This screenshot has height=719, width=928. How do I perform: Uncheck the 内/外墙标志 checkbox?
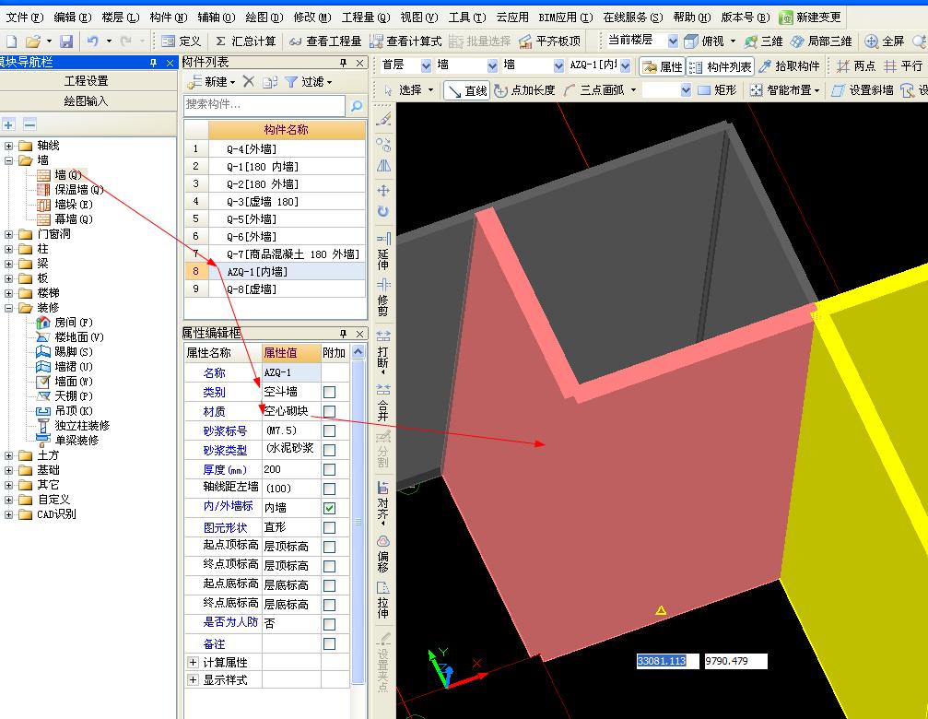click(329, 508)
